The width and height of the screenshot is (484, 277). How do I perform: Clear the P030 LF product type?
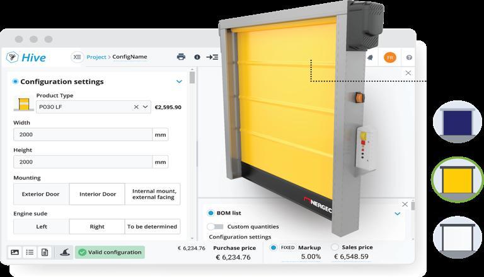136,107
